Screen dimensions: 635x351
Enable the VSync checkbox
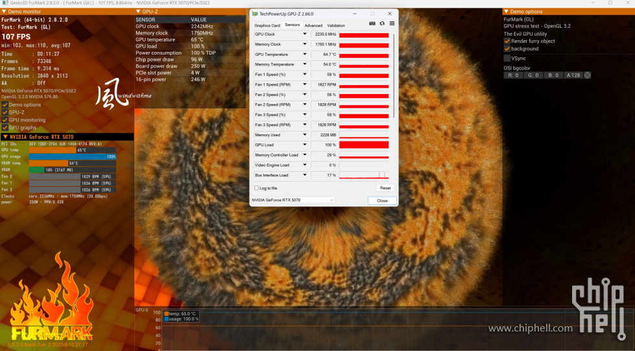(x=507, y=58)
